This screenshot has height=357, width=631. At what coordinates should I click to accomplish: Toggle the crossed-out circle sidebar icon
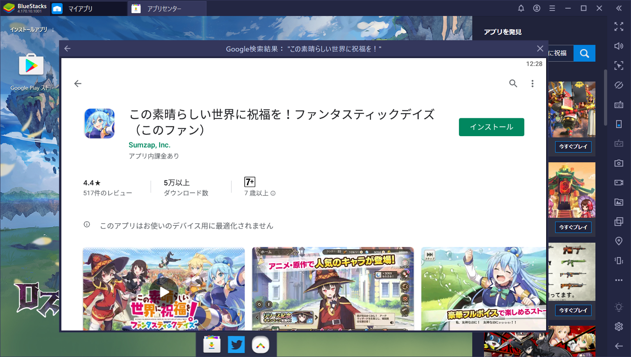point(619,85)
